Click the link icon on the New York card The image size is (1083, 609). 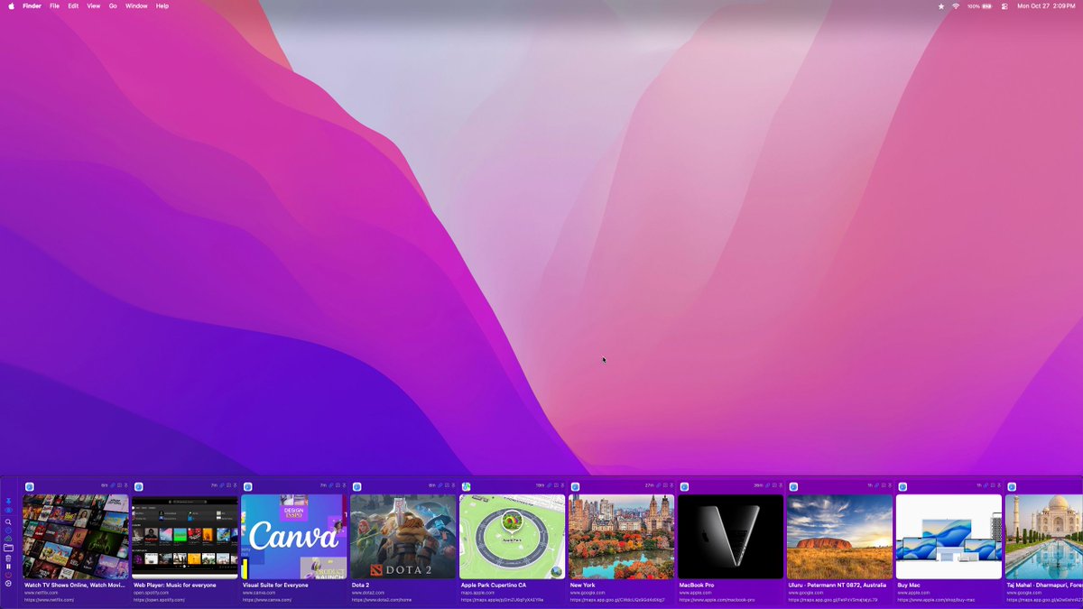[x=659, y=485]
